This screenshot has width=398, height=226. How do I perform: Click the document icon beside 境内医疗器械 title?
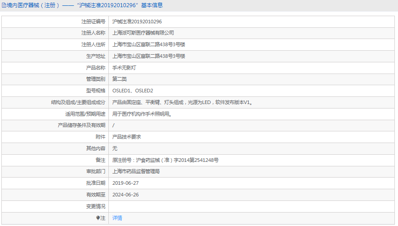click(4, 5)
